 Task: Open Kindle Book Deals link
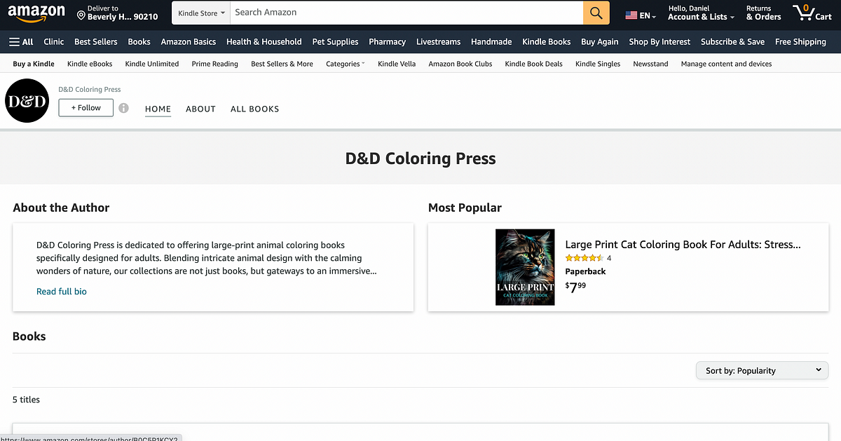(533, 64)
